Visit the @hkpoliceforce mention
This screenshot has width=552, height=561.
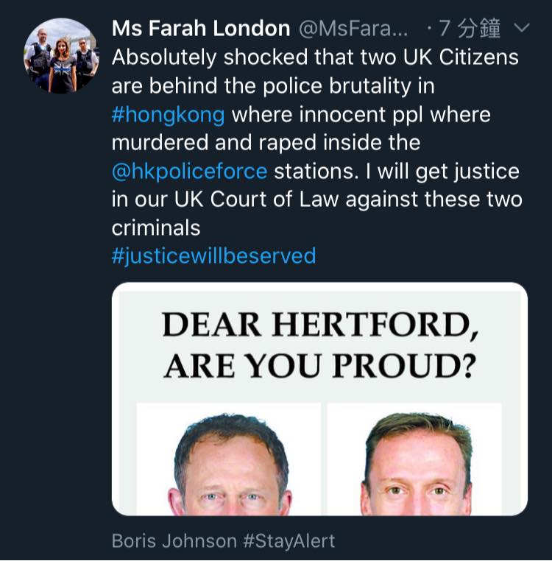(190, 172)
